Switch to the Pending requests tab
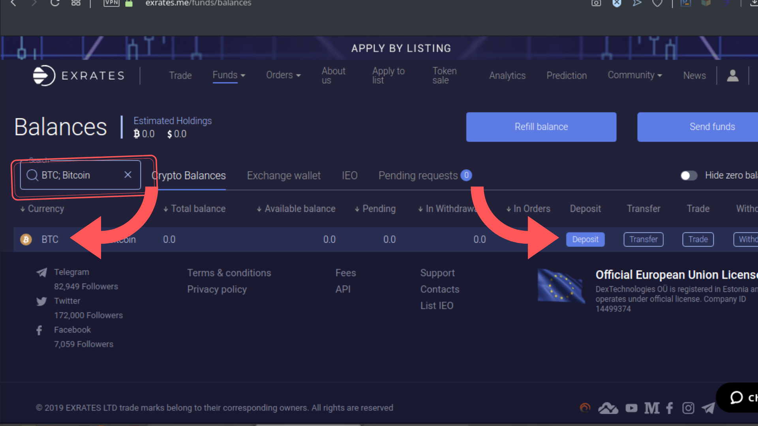The width and height of the screenshot is (758, 426). point(425,176)
